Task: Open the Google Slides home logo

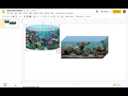Action: (3, 12)
